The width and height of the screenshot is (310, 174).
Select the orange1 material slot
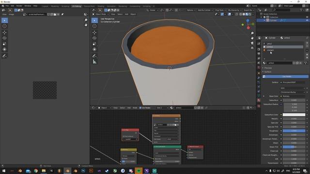[283, 50]
